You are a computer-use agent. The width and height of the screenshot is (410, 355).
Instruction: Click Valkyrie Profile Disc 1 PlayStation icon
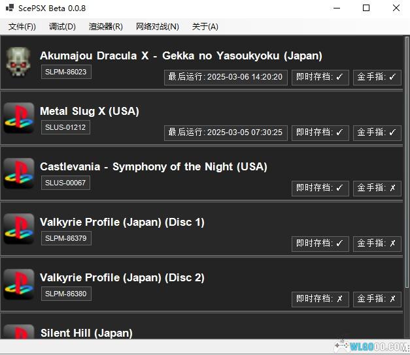pyautogui.click(x=19, y=229)
